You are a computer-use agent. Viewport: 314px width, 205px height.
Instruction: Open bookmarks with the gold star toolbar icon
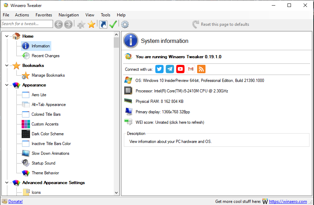(91, 24)
